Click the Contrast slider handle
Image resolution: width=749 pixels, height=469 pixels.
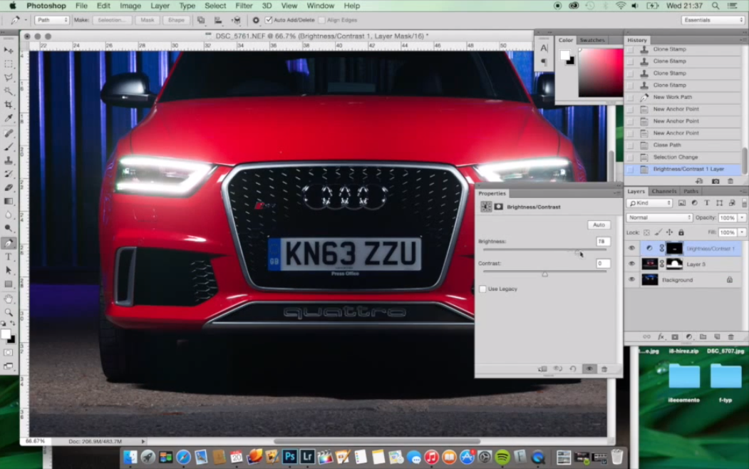coord(544,274)
